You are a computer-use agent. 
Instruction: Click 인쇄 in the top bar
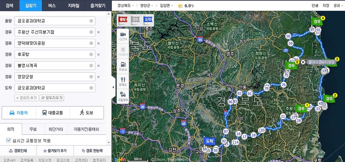click(315, 6)
